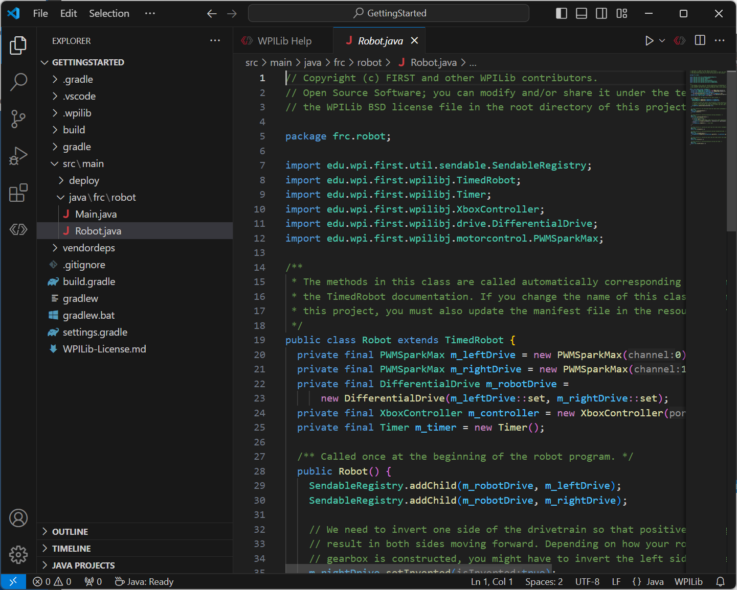Image resolution: width=737 pixels, height=590 pixels.
Task: Click the robot breadcrumb above the editor
Action: (369, 62)
